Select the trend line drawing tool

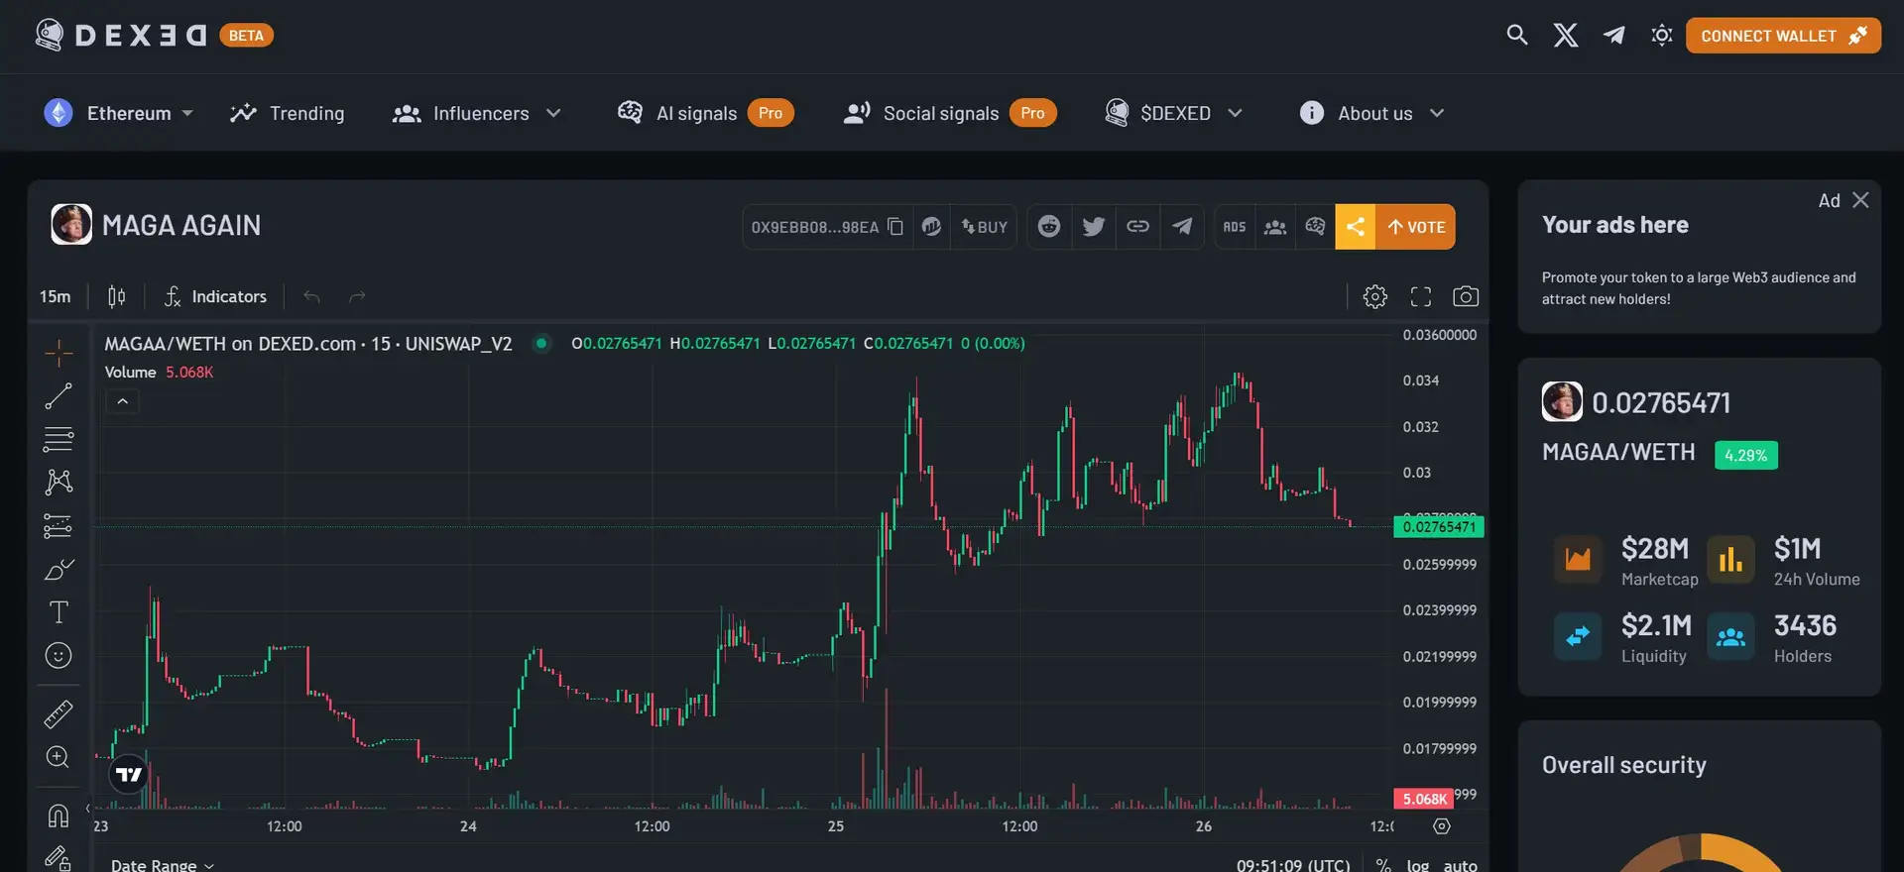coord(59,396)
